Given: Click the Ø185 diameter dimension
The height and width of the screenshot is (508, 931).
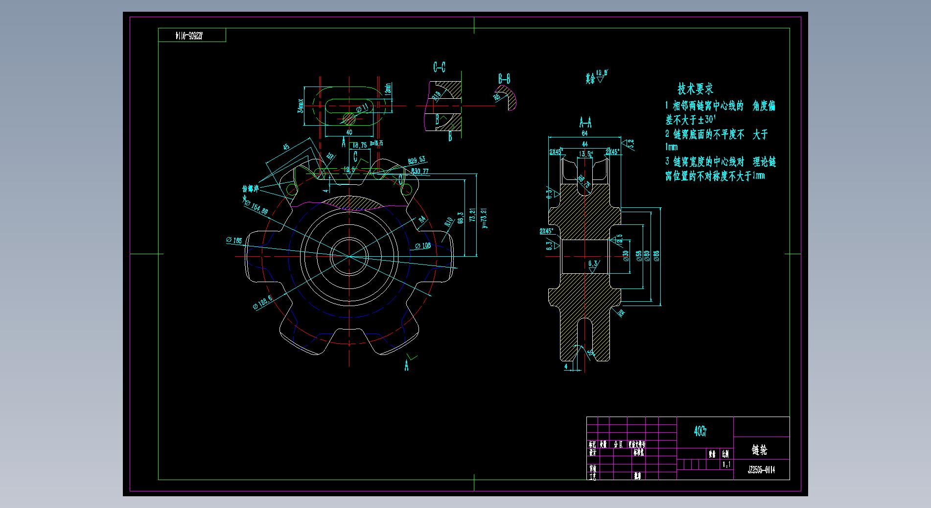Looking at the screenshot, I should [x=234, y=240].
